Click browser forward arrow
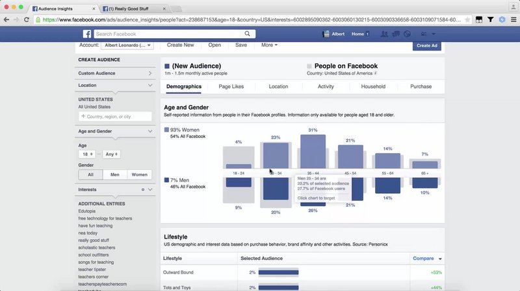The image size is (520, 291). coord(16,19)
